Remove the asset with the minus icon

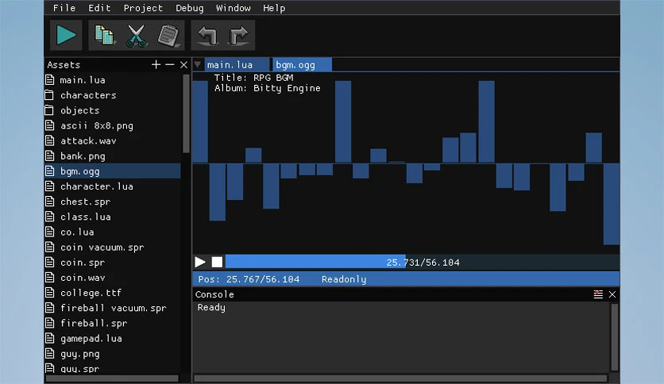[x=170, y=65]
